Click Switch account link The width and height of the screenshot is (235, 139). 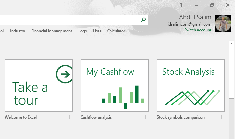click(198, 30)
